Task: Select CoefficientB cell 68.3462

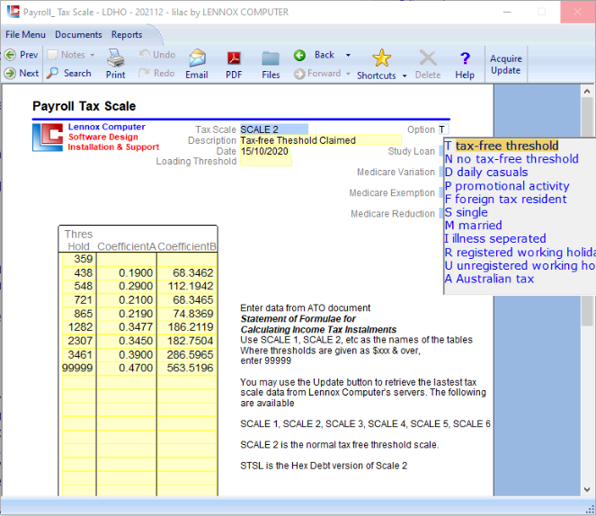Action: [x=187, y=272]
